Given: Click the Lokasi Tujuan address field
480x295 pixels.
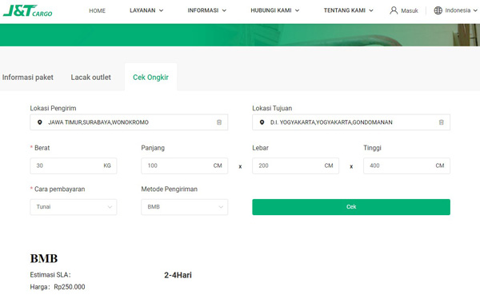Looking at the screenshot, I should 351,122.
